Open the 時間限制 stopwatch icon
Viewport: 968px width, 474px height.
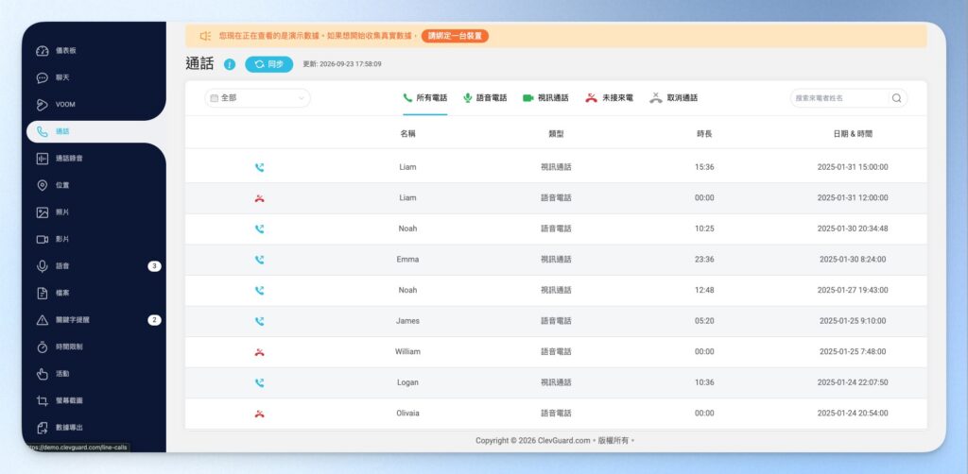pyautogui.click(x=42, y=347)
